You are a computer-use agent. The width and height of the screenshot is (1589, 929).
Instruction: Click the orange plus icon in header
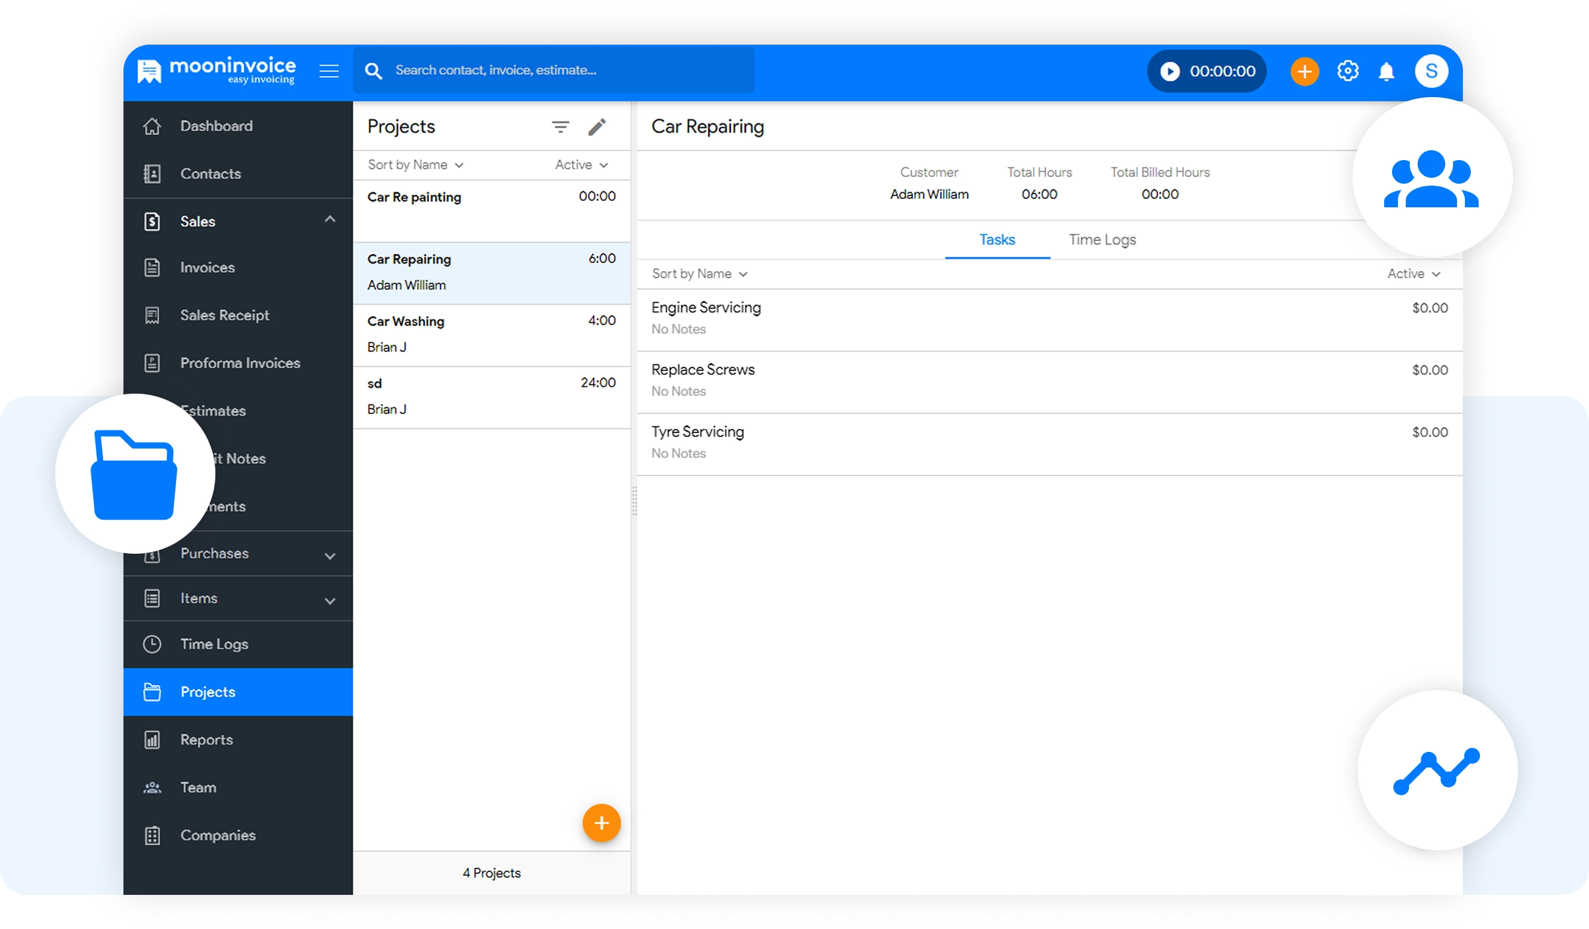pos(1304,71)
